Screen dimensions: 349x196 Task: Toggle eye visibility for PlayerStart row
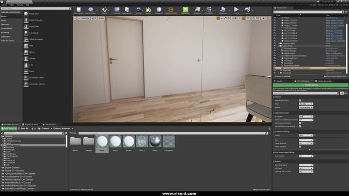coord(274,70)
